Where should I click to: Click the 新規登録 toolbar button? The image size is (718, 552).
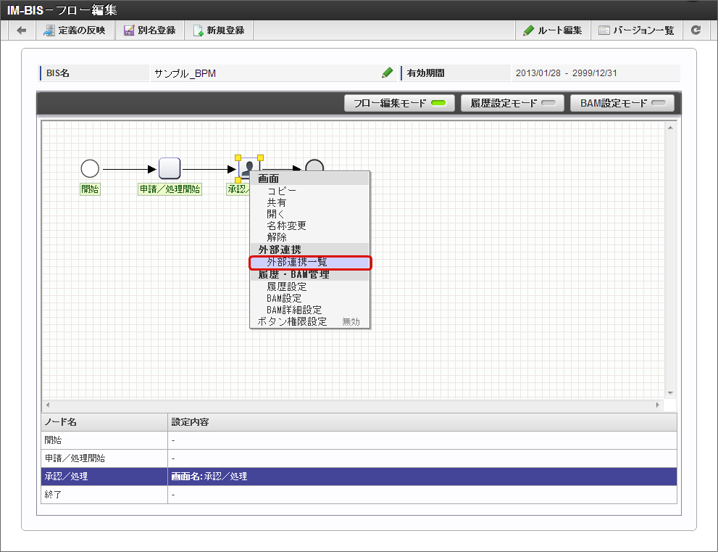coord(219,30)
